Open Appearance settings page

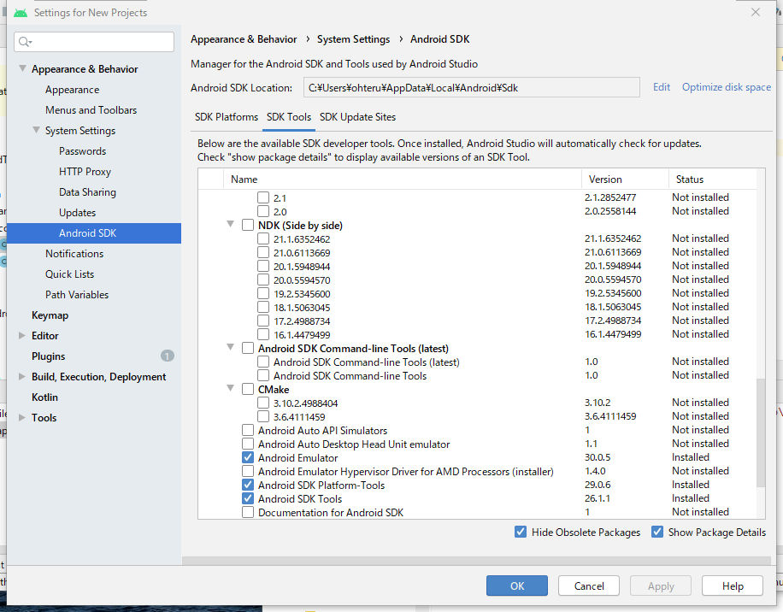click(x=72, y=90)
